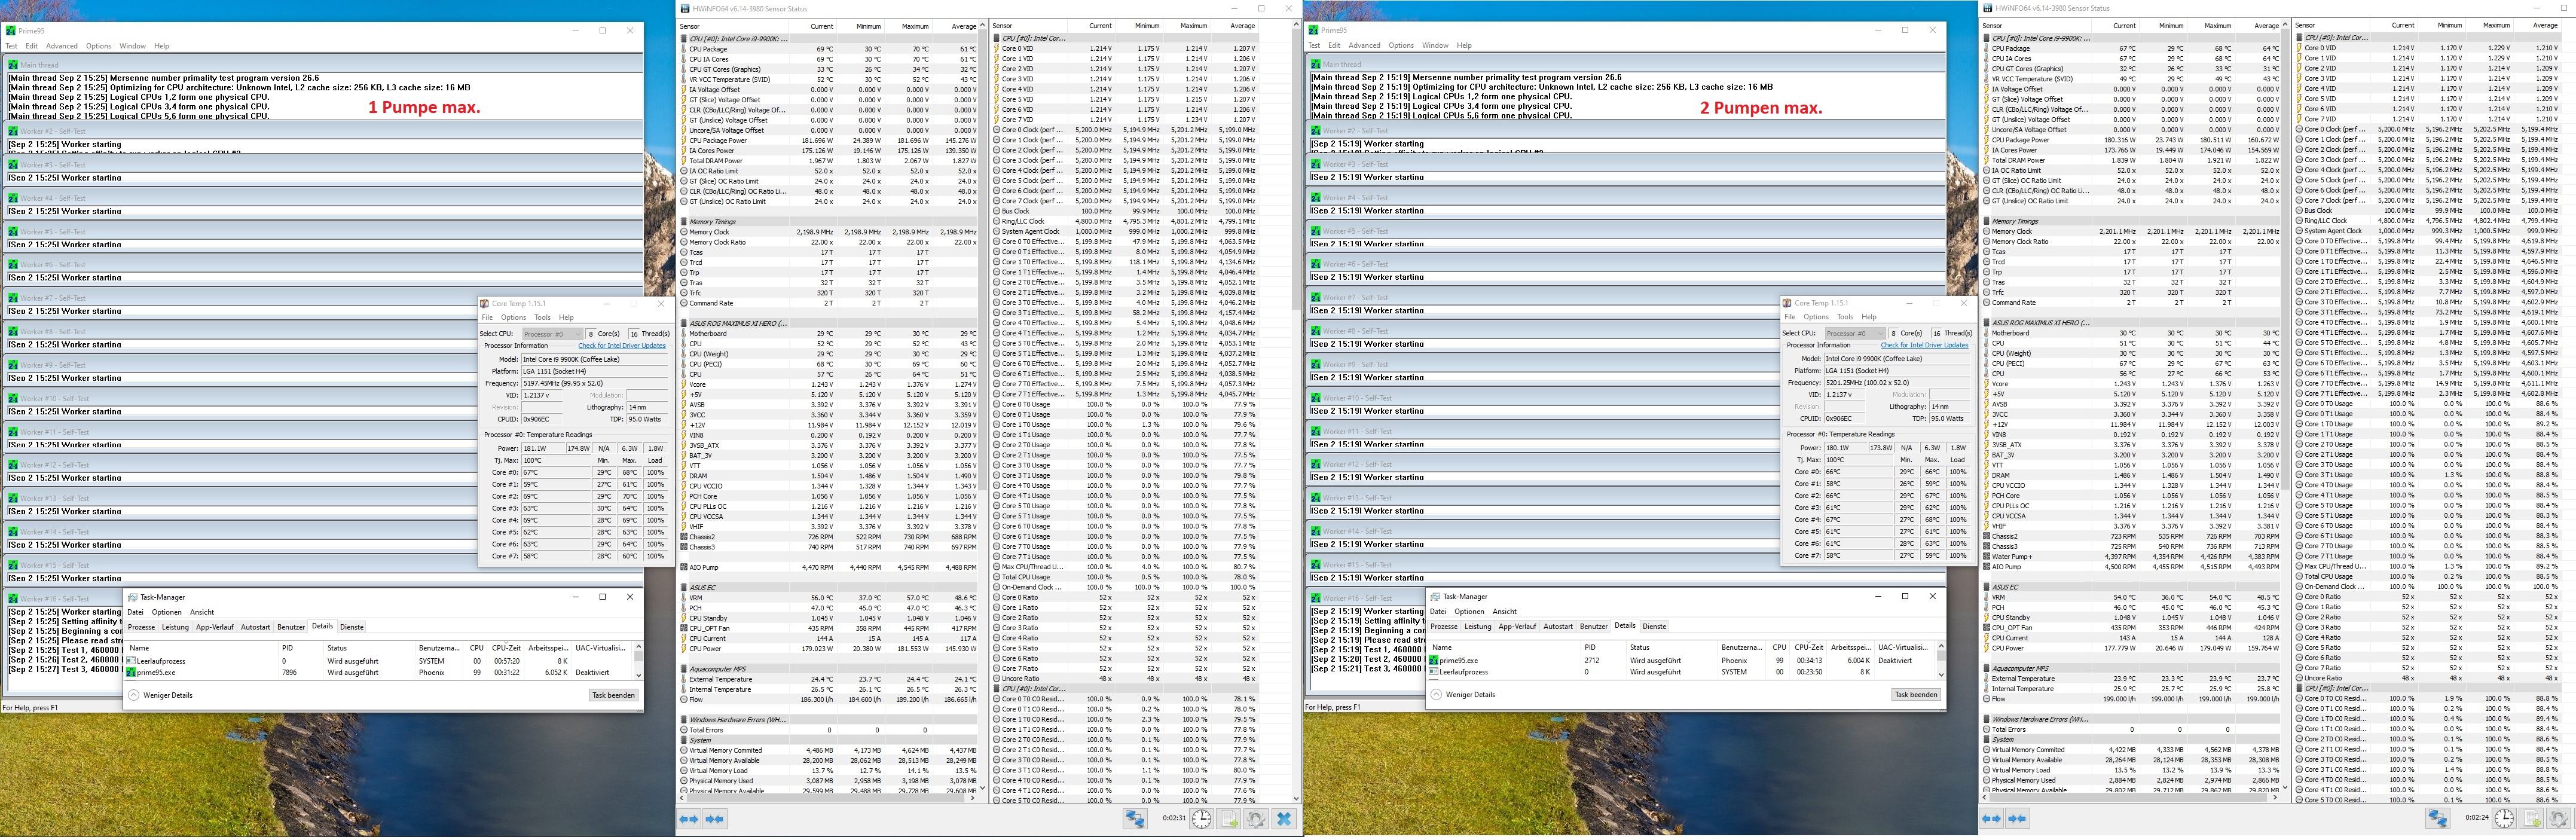Open Advanced menu in the '1 Pumpe max.' Prime95
Screen dimensions: 2576x840
(x=61, y=46)
